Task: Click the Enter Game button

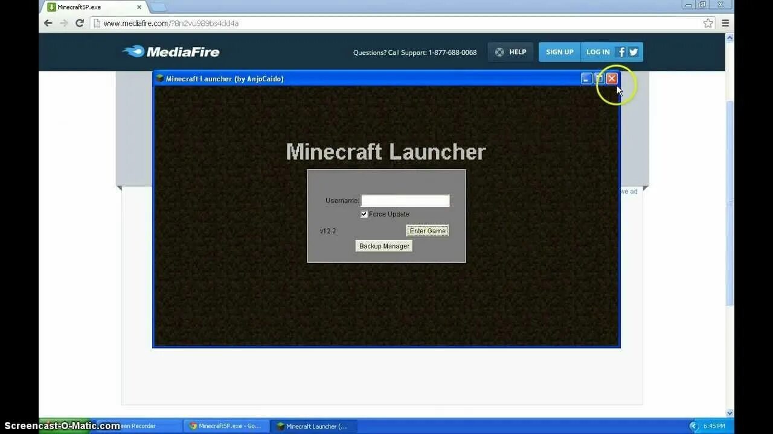Action: click(428, 231)
